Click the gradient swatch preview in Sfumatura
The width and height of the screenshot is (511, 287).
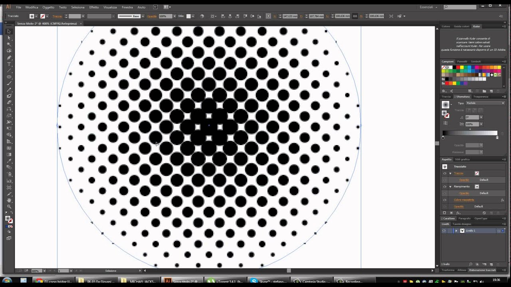click(446, 104)
